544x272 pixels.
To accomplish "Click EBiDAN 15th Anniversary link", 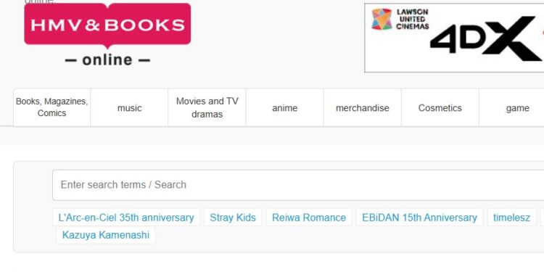I will click(419, 218).
